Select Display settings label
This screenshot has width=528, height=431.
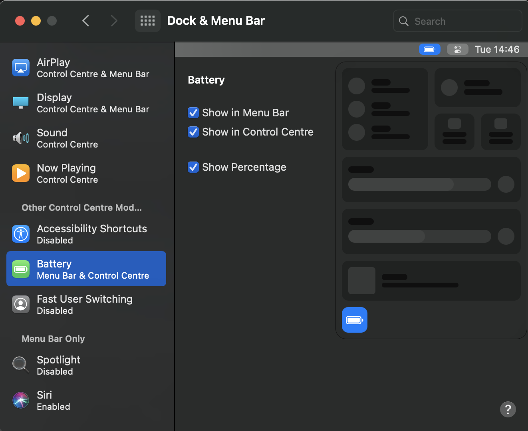coord(93,103)
